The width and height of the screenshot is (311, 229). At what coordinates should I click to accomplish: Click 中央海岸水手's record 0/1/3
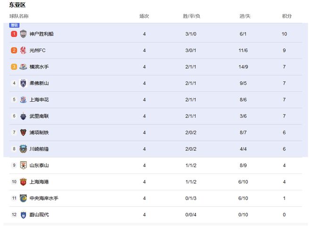191,198
